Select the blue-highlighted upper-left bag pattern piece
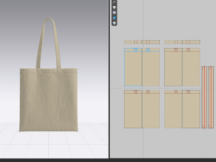The width and height of the screenshot is (216, 162). (x=142, y=67)
